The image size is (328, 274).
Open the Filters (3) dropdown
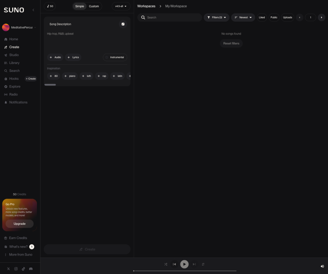tap(217, 17)
